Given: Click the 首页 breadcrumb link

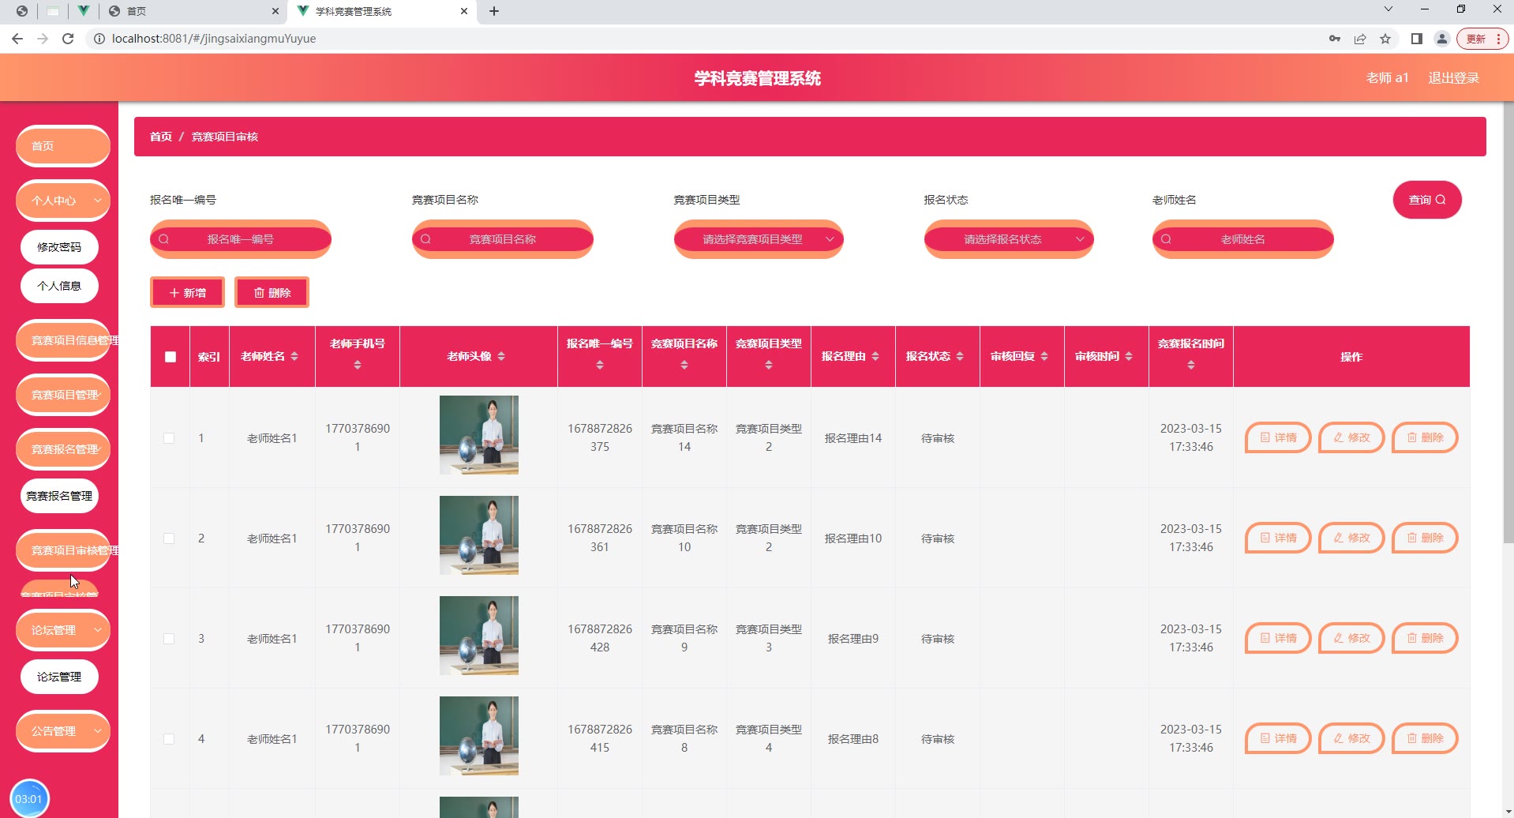Looking at the screenshot, I should click(161, 137).
